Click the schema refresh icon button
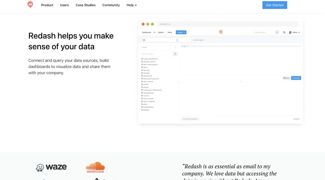Viewport: 325px width, 180px height. [175, 54]
